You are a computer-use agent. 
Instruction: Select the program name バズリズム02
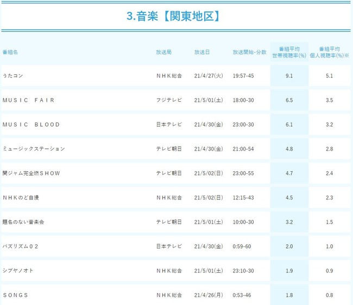20,246
